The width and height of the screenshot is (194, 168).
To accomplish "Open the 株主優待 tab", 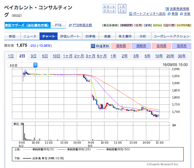I will point(125,36).
